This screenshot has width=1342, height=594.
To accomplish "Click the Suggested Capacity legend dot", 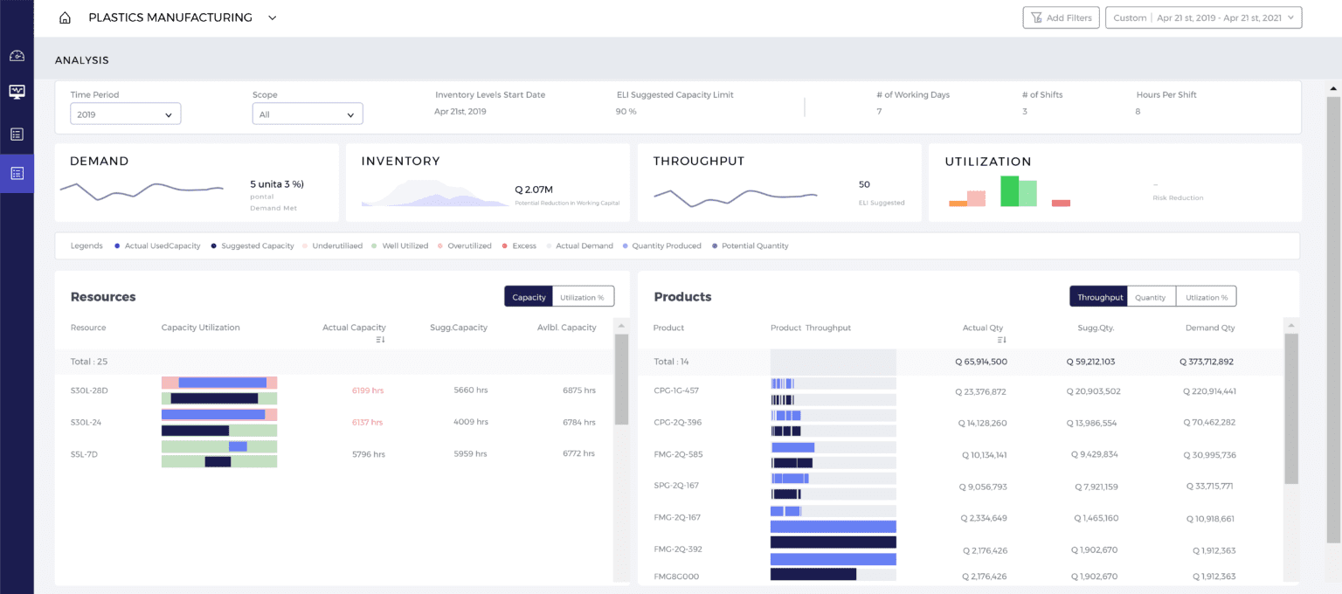I will (x=214, y=246).
